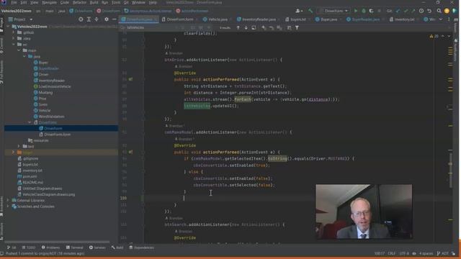The height and width of the screenshot is (259, 461).
Task: Hide the Project panel with minus icon
Action: point(114,19)
